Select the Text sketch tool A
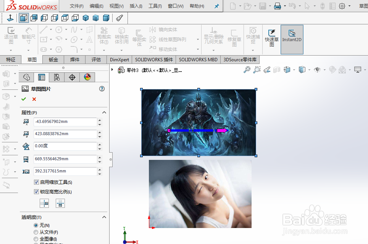This screenshot has width=368, height=244. [x=89, y=40]
